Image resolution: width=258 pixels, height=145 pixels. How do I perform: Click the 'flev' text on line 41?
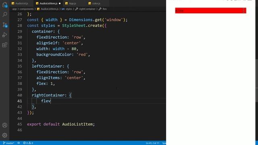[46, 101]
